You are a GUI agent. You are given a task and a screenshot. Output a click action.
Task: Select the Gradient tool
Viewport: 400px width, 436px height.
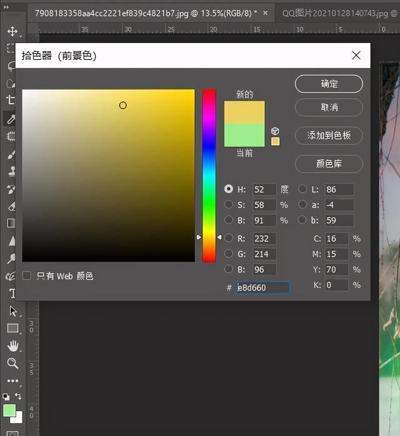tap(11, 223)
